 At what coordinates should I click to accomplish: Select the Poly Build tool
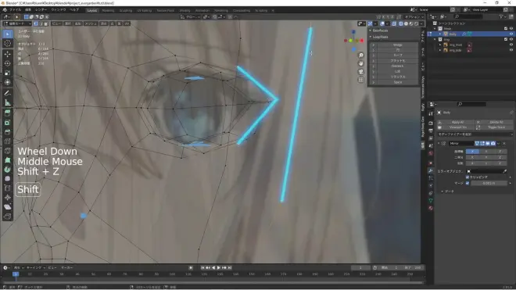pos(8,160)
